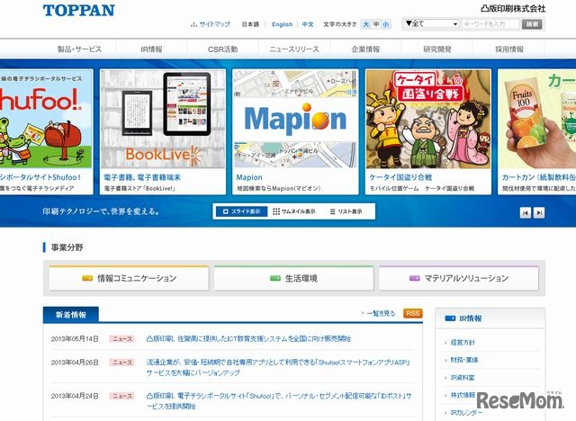Open the ケータイ国盗り合戦 game slide image
Viewport: 576px width, 421px height.
(428, 119)
